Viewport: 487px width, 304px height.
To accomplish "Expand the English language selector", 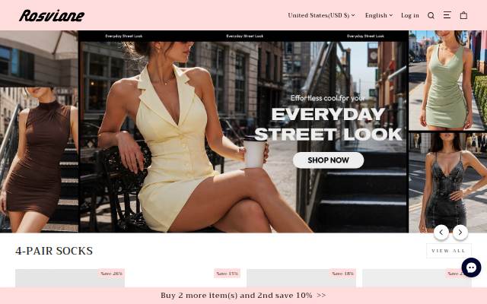I will click(x=379, y=15).
